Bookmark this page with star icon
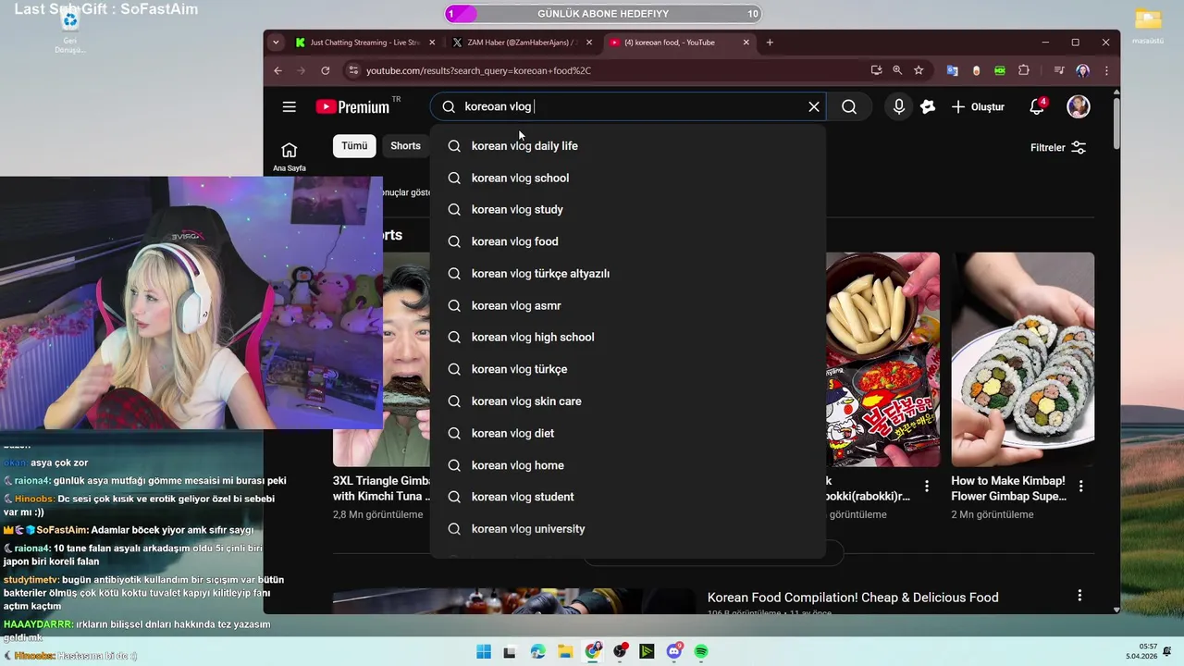This screenshot has width=1184, height=666. click(x=919, y=70)
